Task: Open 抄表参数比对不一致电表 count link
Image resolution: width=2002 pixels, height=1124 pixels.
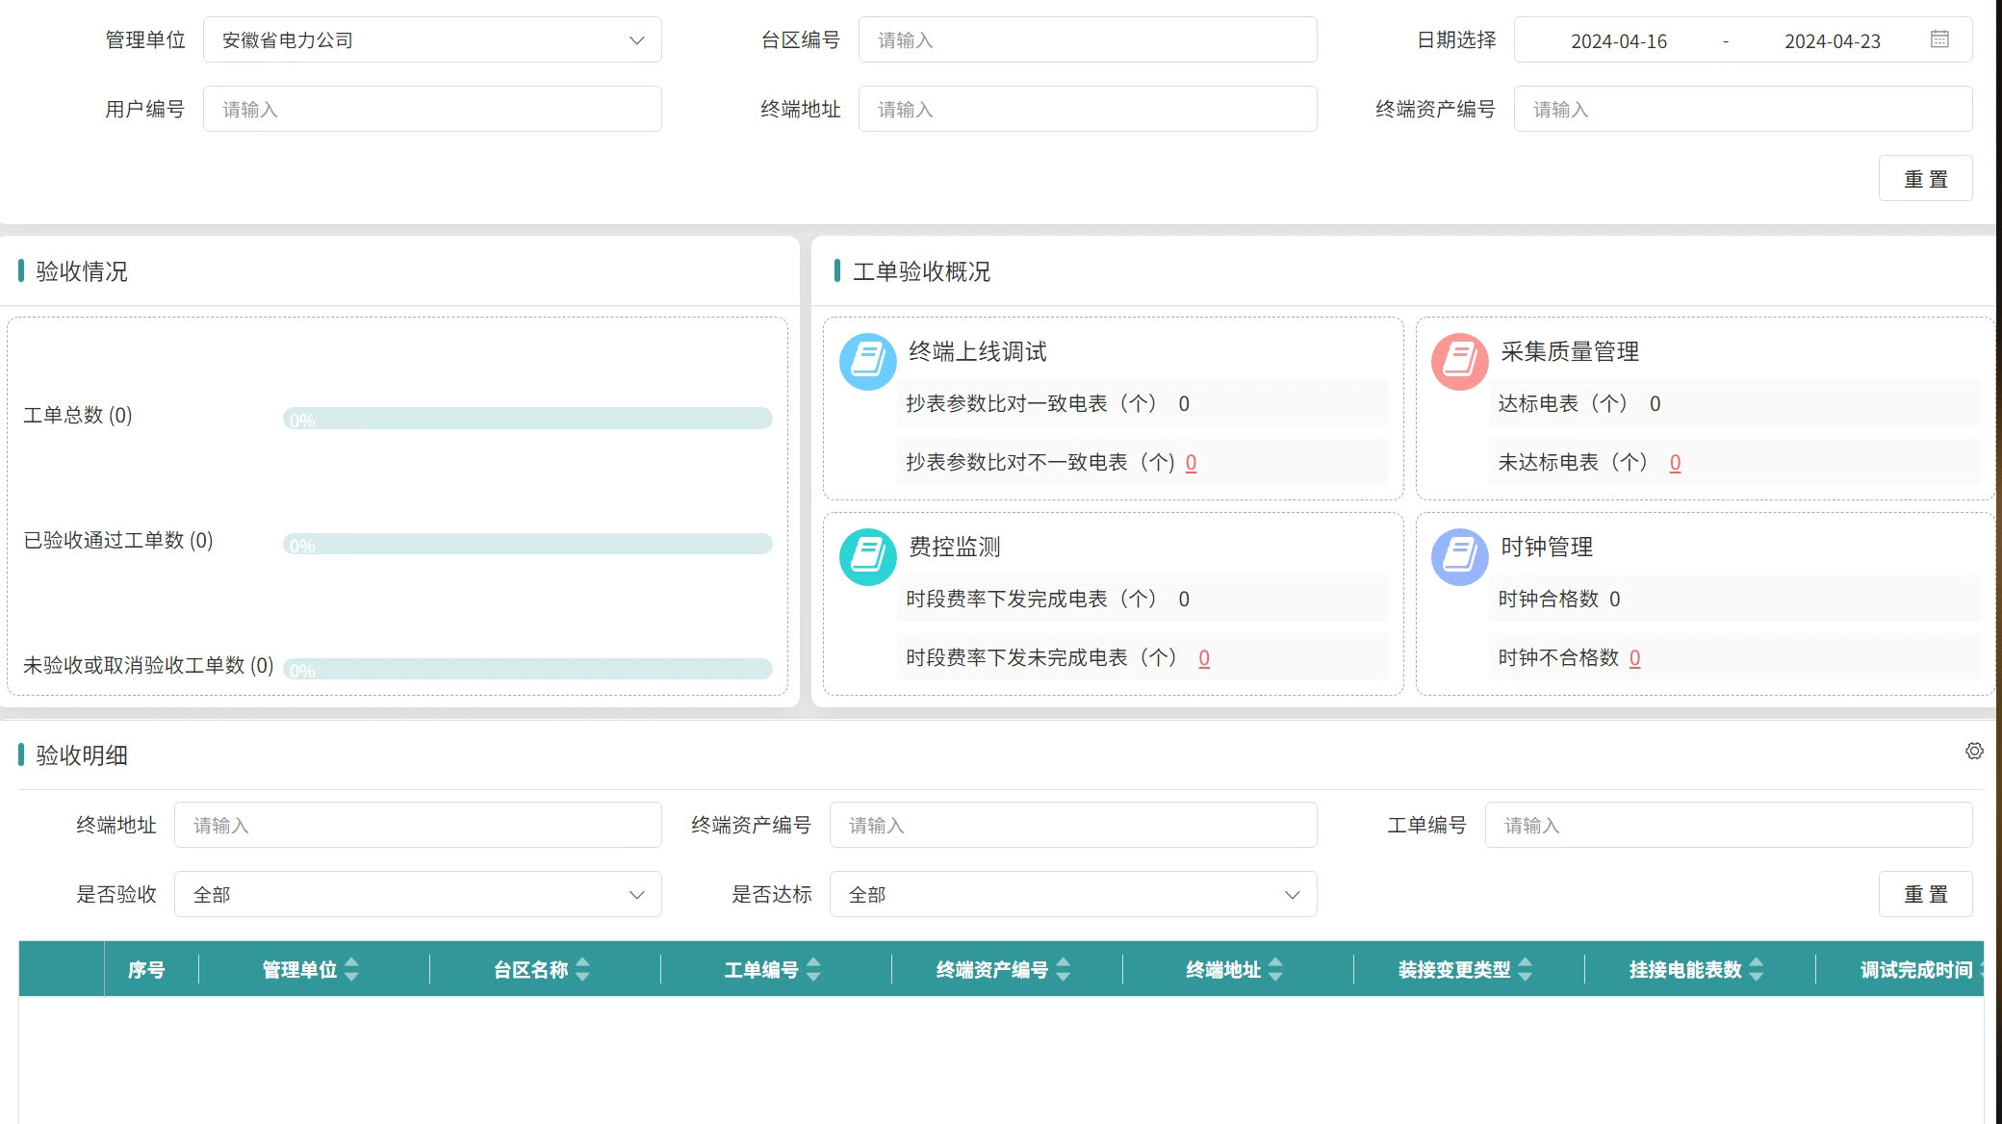Action: tap(1191, 463)
